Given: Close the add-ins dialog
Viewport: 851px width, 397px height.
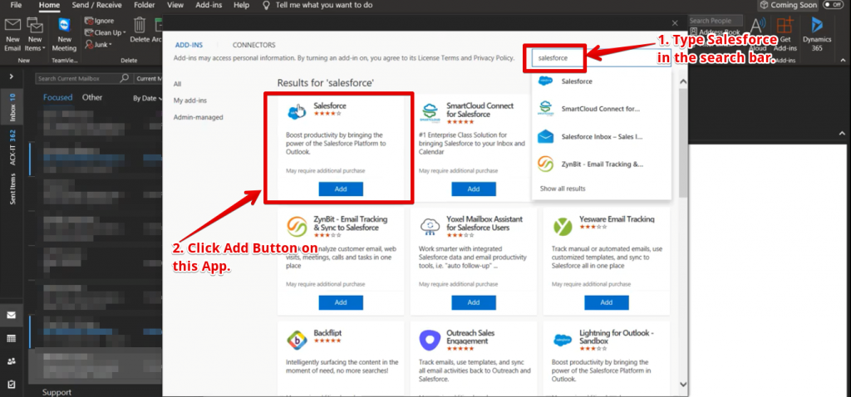Looking at the screenshot, I should (675, 22).
